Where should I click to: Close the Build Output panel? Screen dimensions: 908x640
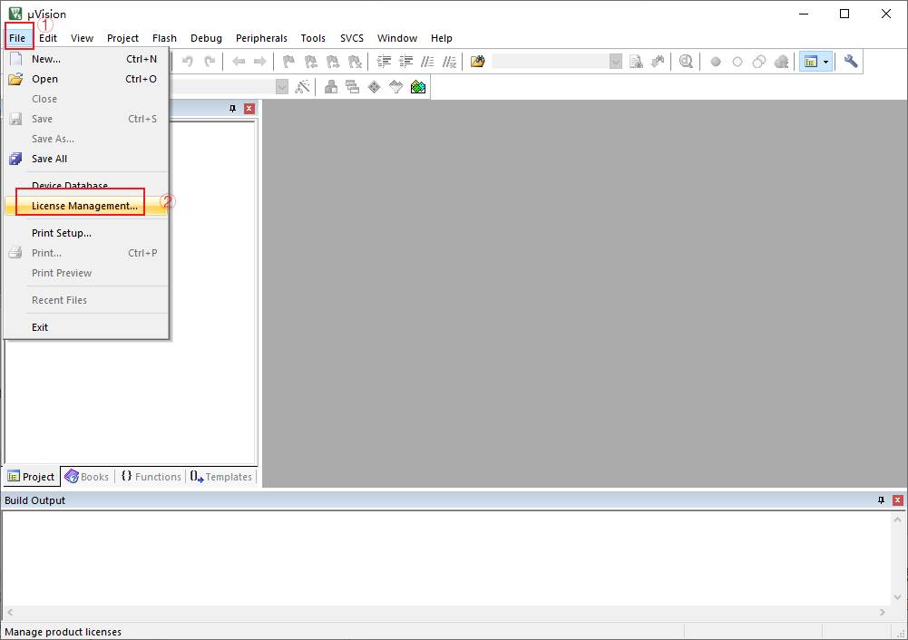tap(897, 500)
